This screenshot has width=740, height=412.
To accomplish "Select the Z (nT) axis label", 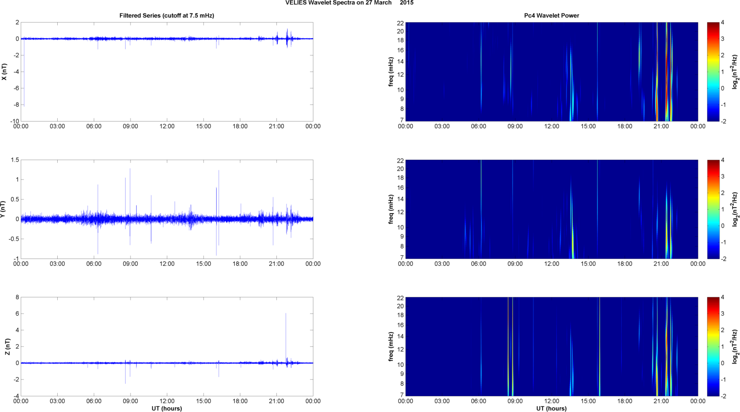I will pyautogui.click(x=7, y=347).
